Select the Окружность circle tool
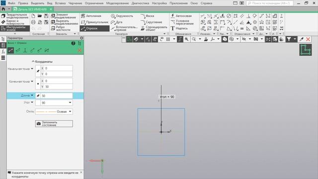Screen dimensions: 318x179 pos(122,16)
